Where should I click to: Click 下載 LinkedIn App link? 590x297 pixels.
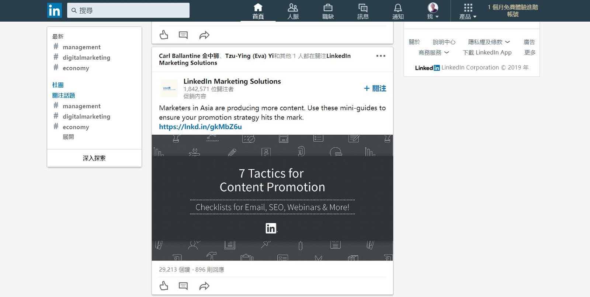point(487,53)
